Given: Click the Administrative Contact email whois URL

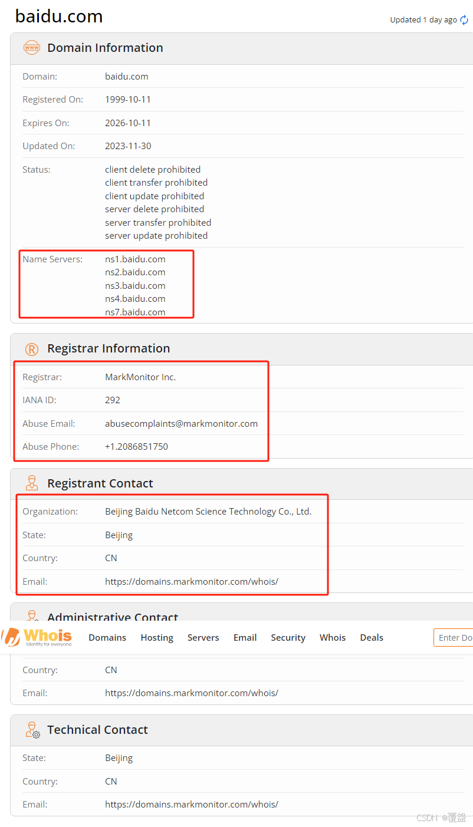Looking at the screenshot, I should [x=192, y=693].
